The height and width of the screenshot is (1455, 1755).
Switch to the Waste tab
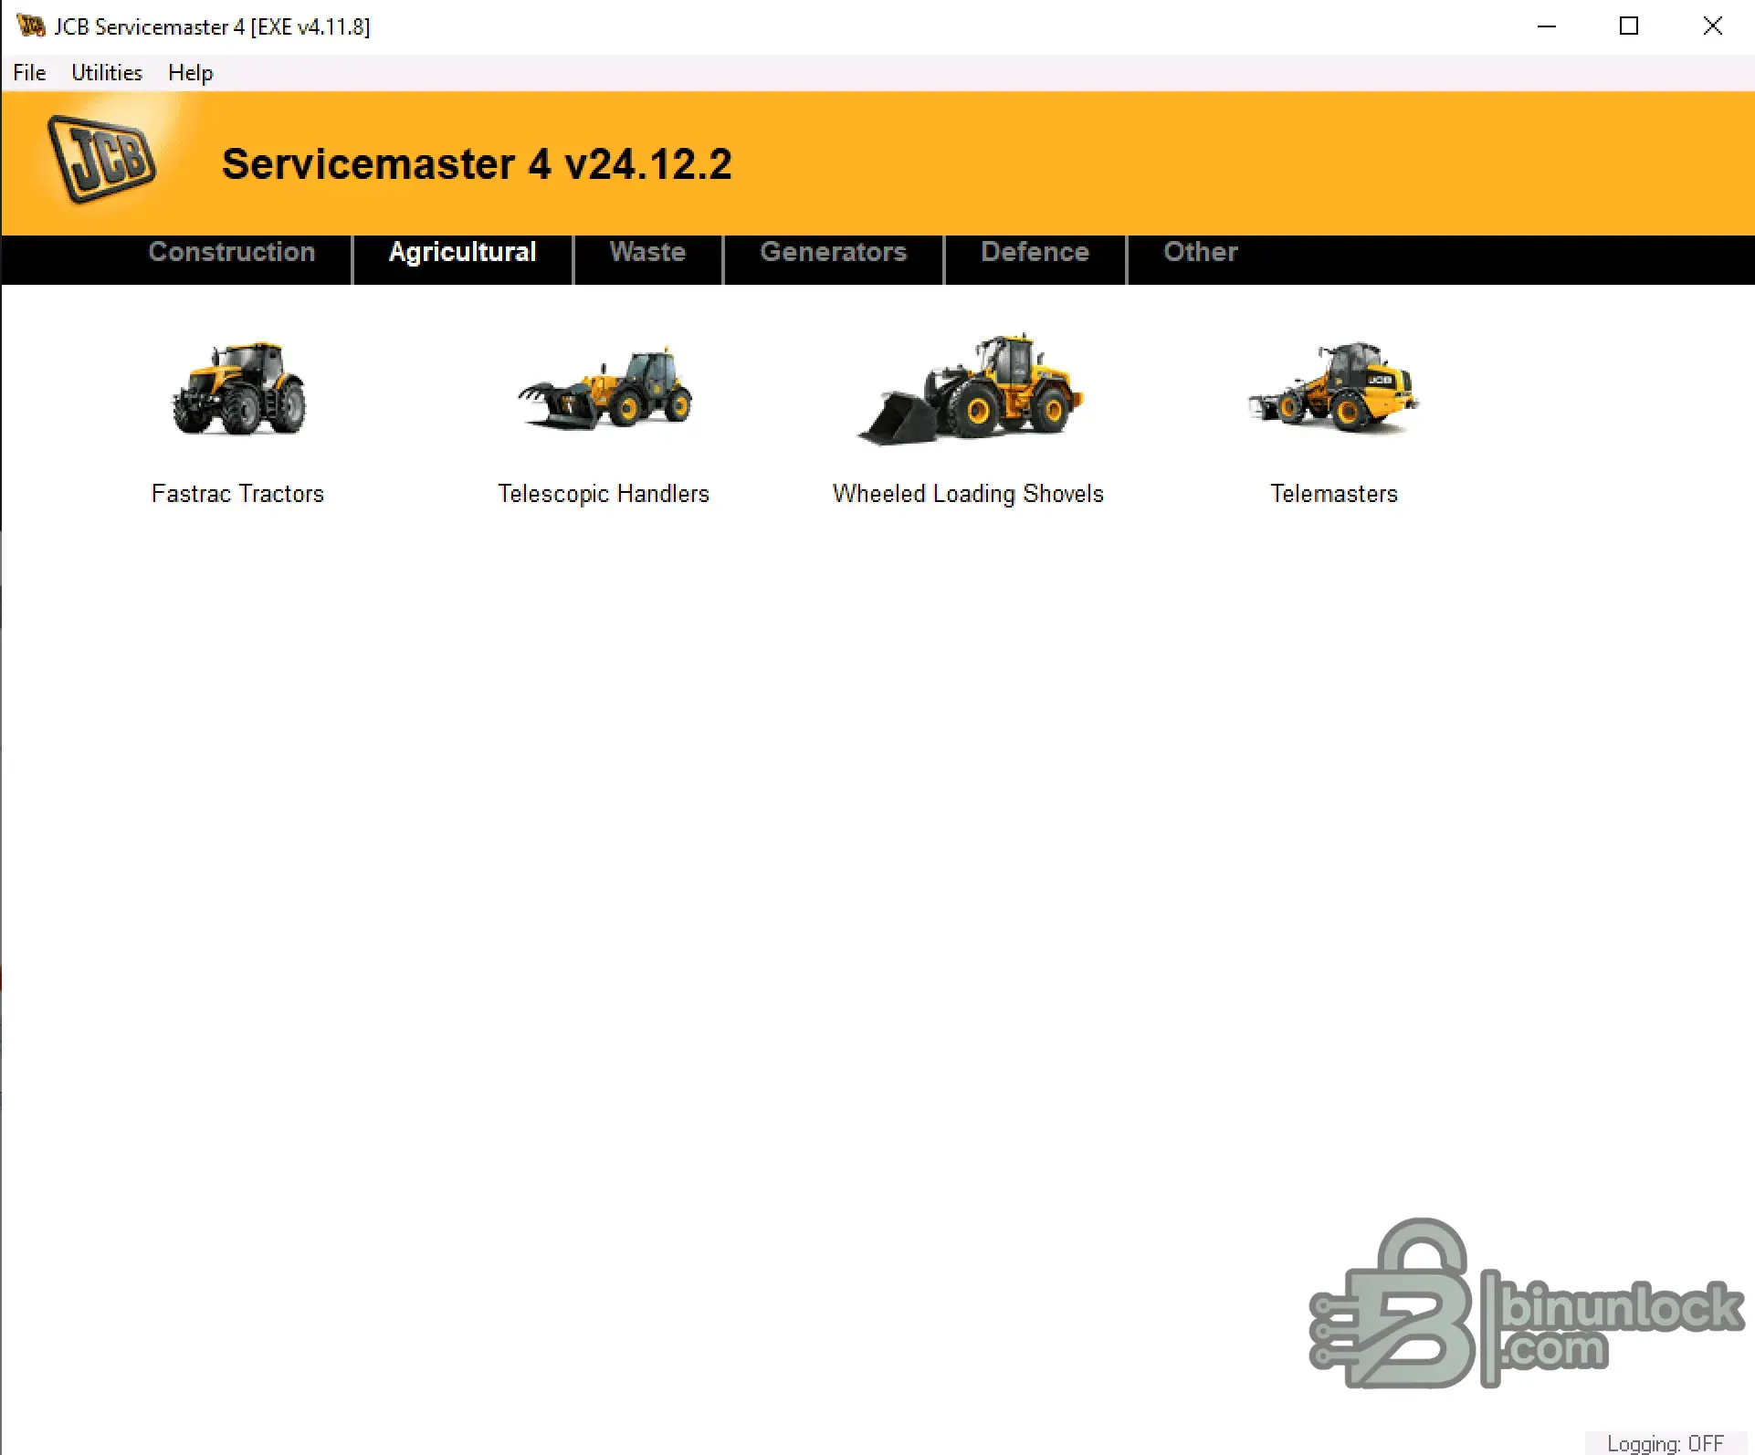tap(647, 252)
